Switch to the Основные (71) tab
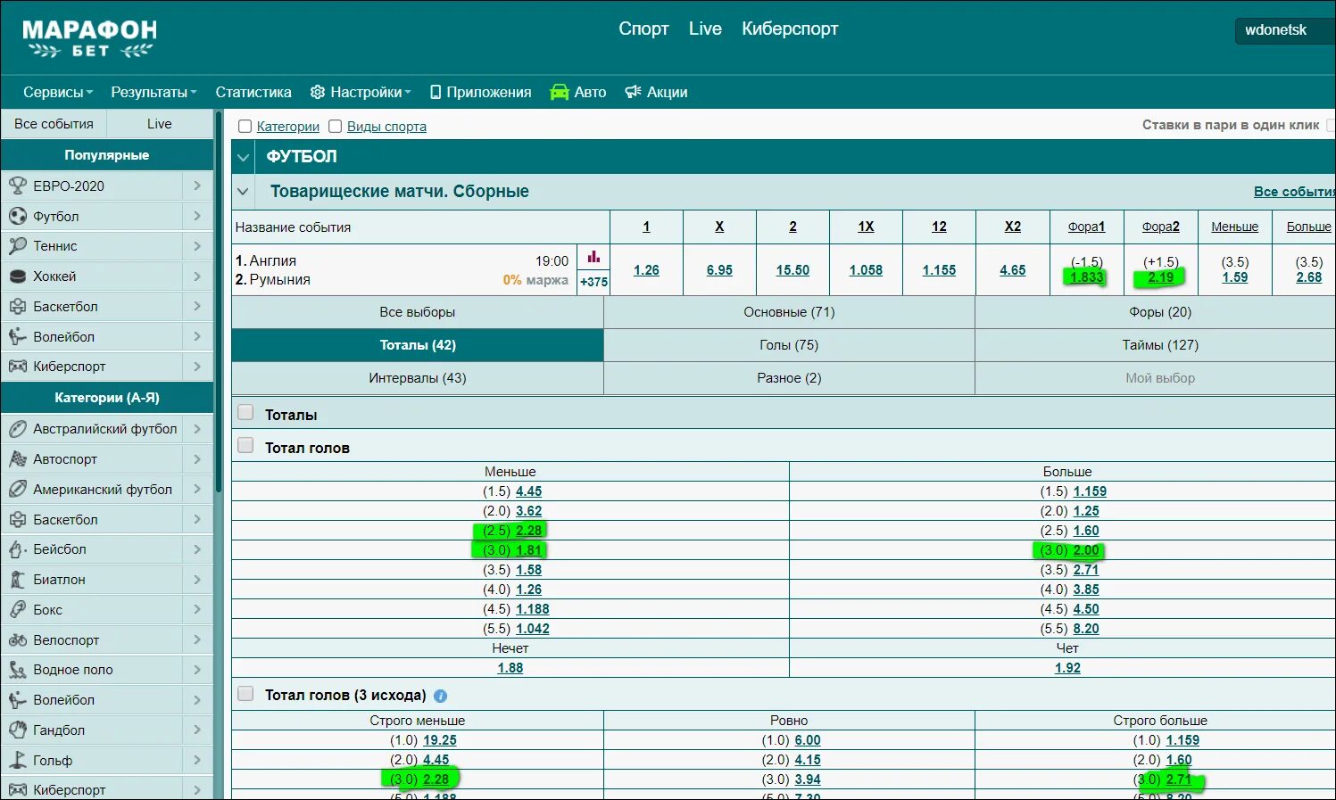Image resolution: width=1336 pixels, height=800 pixels. point(789,312)
